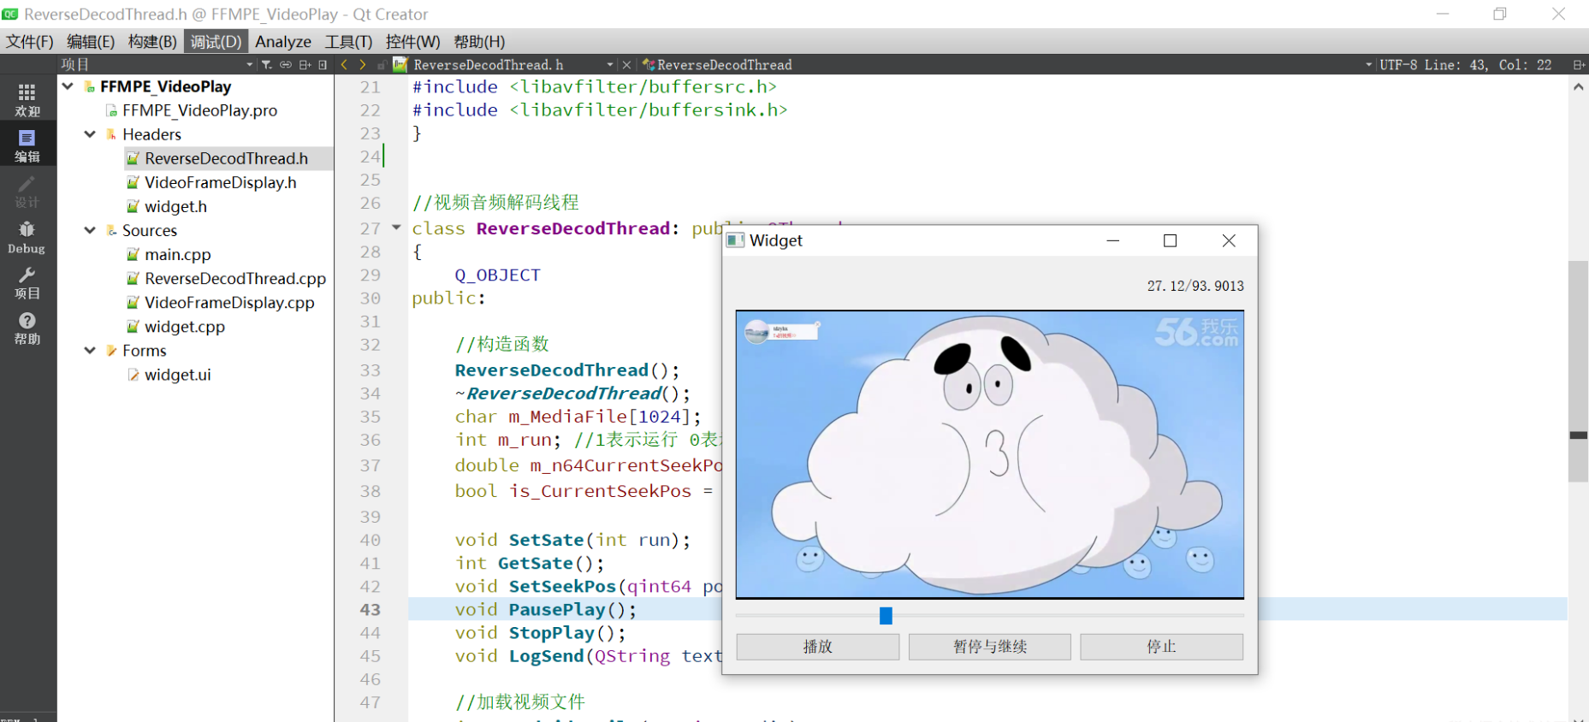Screen dimensions: 1589x722
Task: Click the playback time label 27.12/93.9013
Action: point(1195,286)
